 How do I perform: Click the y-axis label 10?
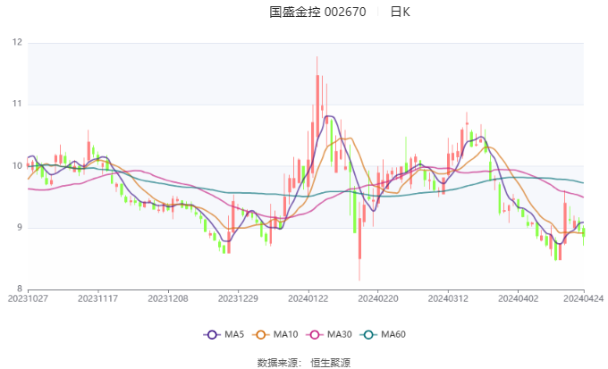point(17,166)
